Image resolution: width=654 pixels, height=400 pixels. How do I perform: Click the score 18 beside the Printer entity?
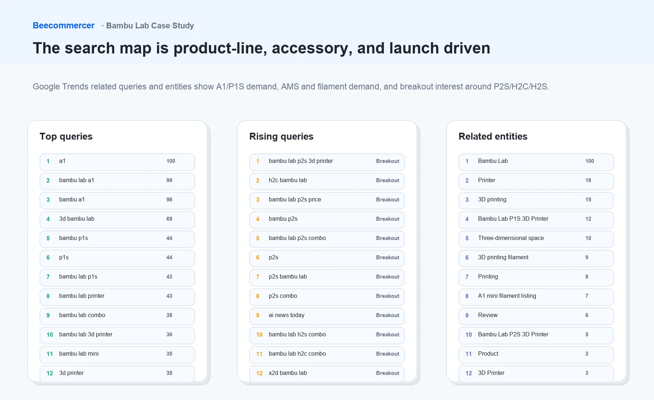pos(588,180)
